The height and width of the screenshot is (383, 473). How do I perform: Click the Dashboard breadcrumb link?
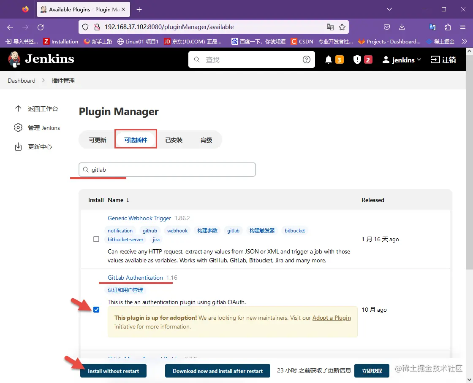tap(22, 81)
